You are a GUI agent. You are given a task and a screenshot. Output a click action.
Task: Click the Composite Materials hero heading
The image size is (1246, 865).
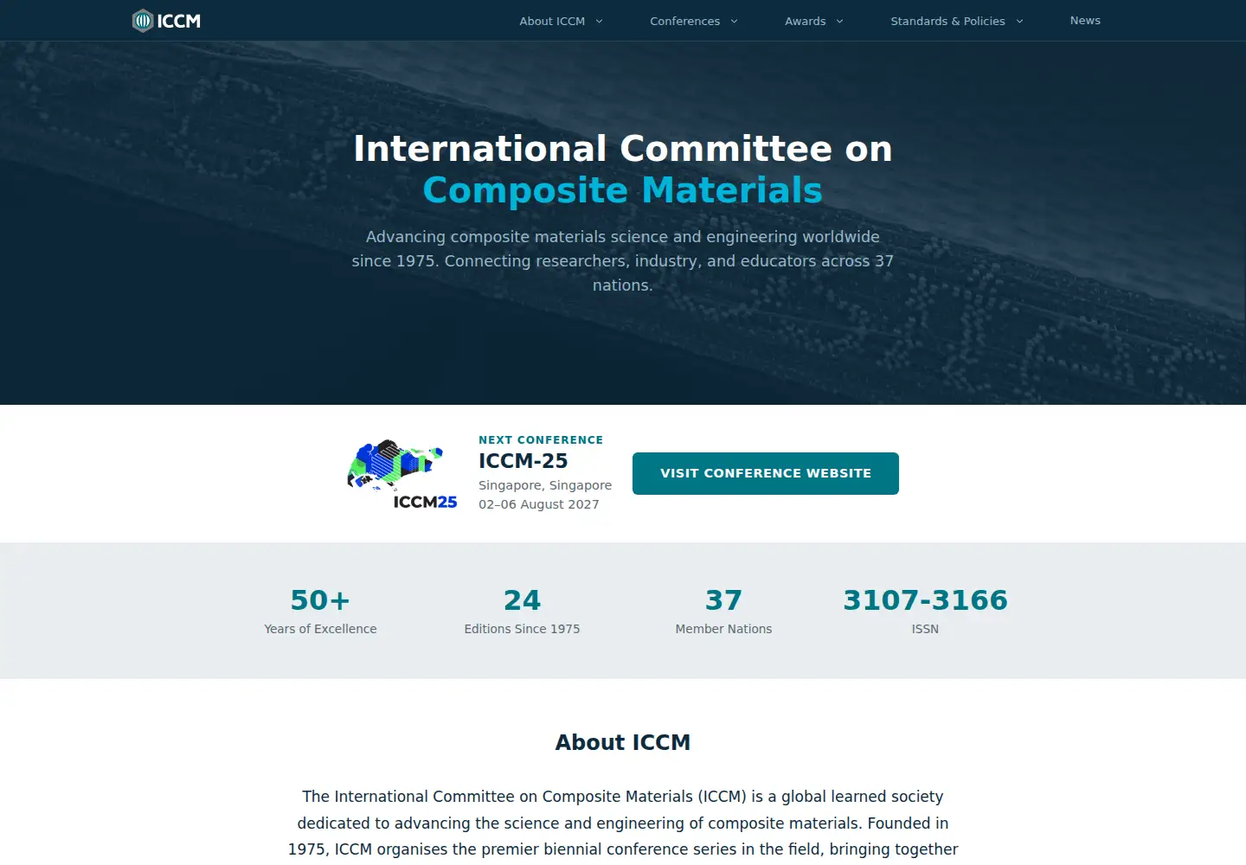pos(623,190)
